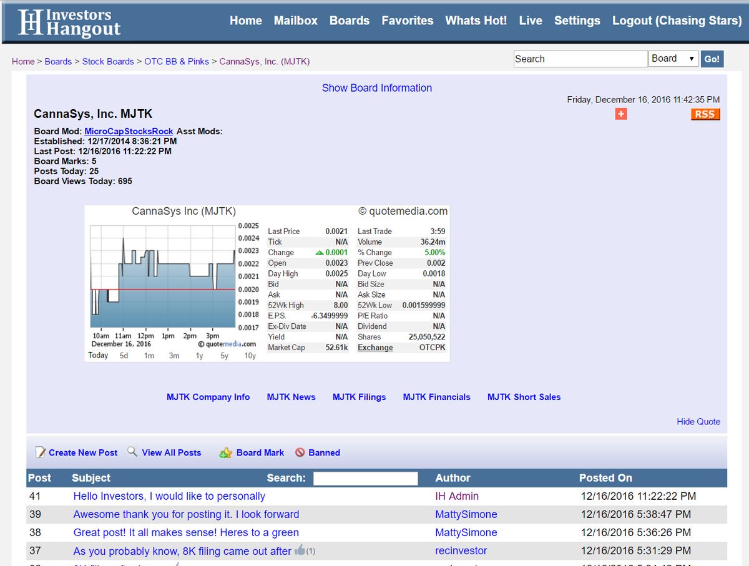Select the 1y chart range tab
Viewport: 749px width, 566px height.
[199, 356]
